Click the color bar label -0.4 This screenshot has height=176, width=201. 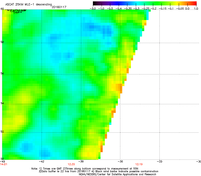(x=118, y=9)
